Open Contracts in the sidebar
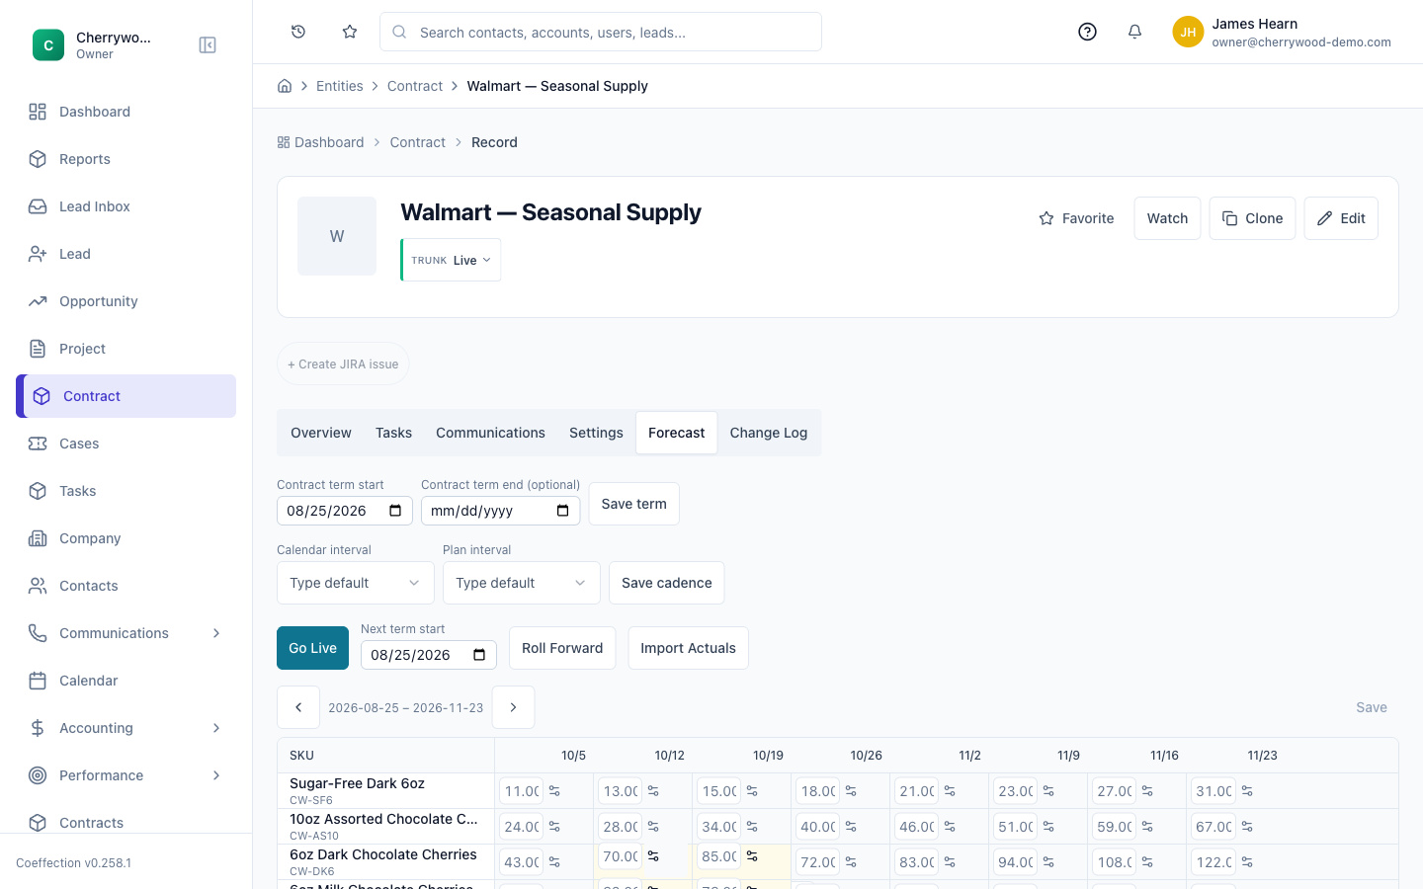This screenshot has height=889, width=1423. [126, 822]
